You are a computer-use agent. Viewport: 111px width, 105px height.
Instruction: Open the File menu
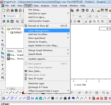tap(7, 6)
